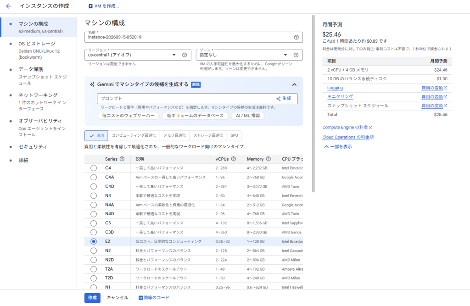This screenshot has height=306, width=470.
Task: Select the C4 series radio button
Action: [x=94, y=168]
